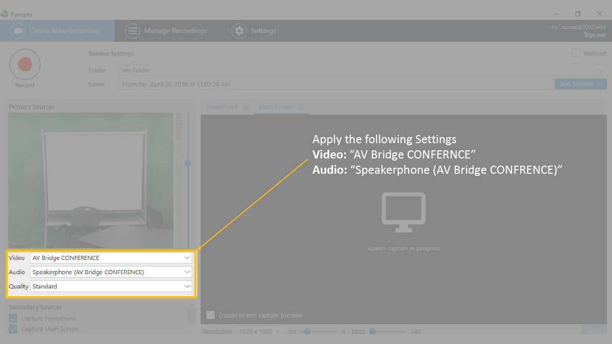612x344 pixels.
Task: Open the Video source dropdown
Action: (111, 258)
